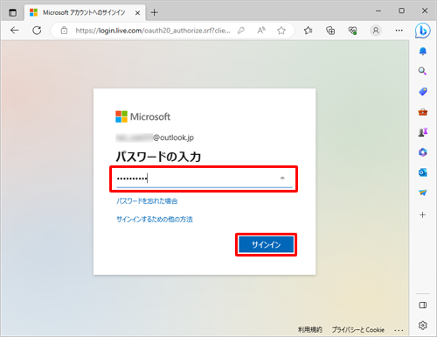Add this page to favorites star
437x337 pixels.
281,31
